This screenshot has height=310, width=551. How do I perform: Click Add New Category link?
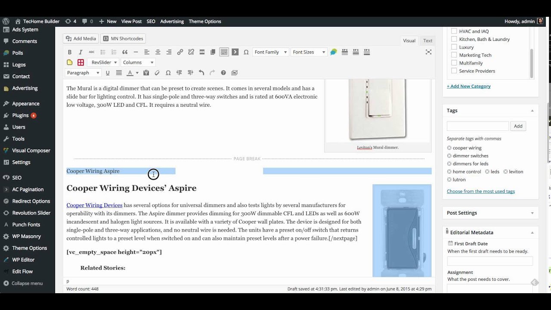click(x=469, y=86)
